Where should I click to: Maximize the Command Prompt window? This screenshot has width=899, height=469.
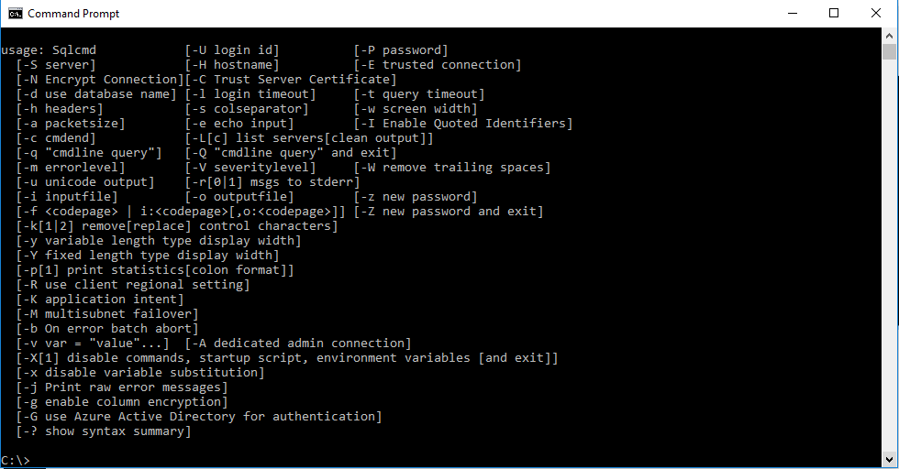tap(834, 14)
